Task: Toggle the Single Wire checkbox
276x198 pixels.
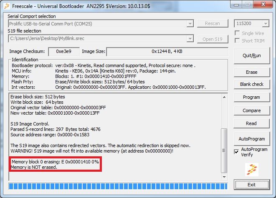Action: pos(237,33)
